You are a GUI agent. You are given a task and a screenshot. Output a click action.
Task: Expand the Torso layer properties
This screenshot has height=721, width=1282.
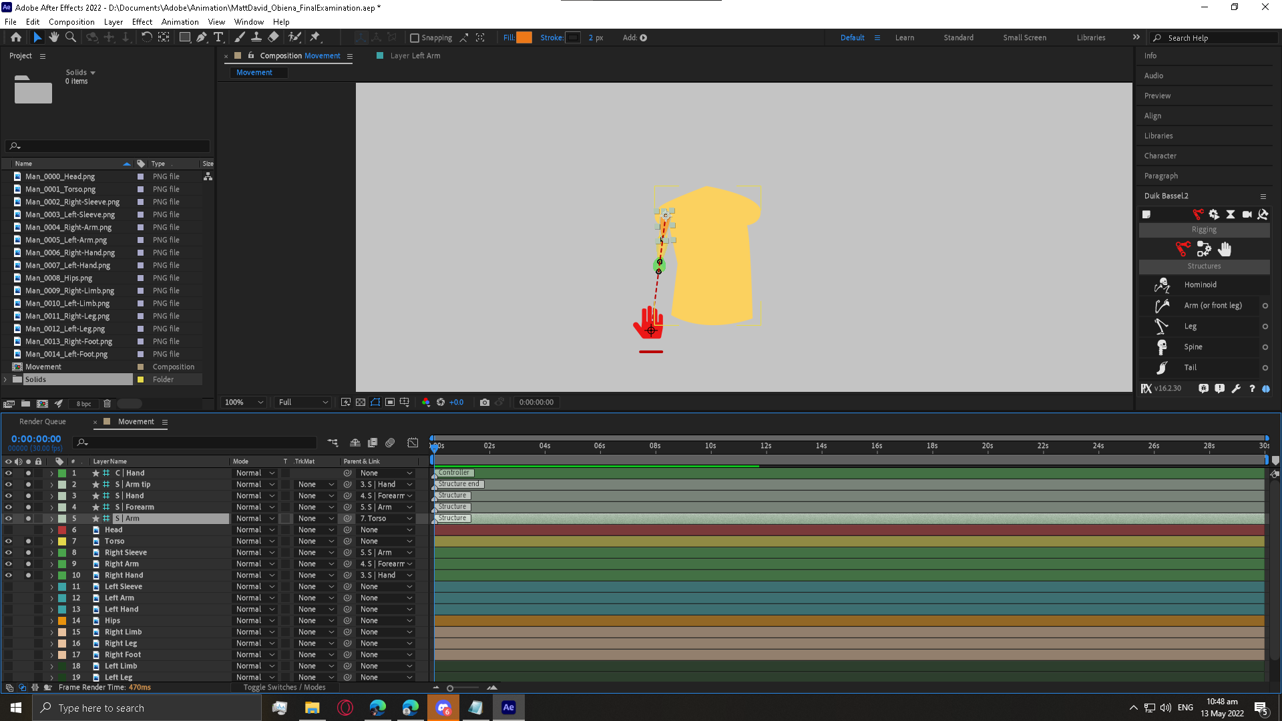[x=52, y=541]
